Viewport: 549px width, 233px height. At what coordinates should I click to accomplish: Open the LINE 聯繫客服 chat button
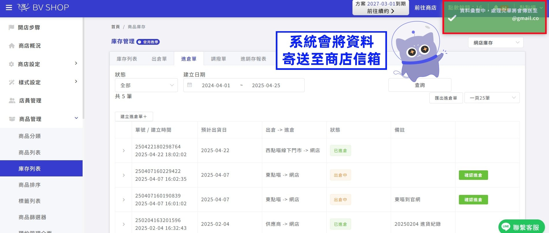(522, 227)
